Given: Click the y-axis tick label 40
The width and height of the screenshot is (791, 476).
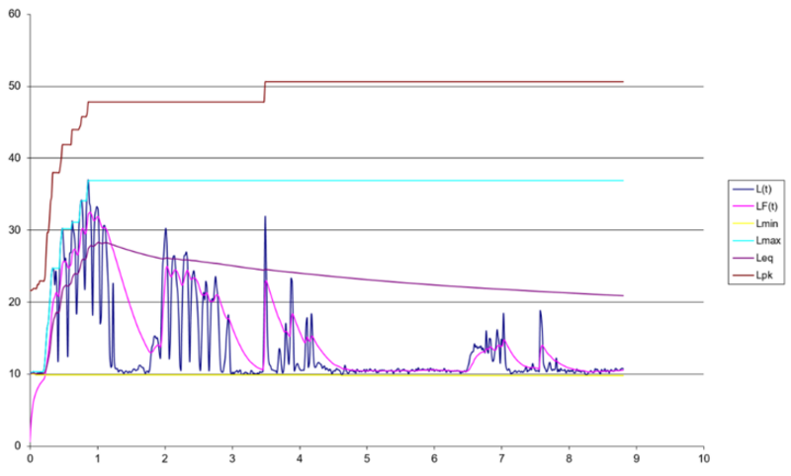Looking at the screenshot, I should pyautogui.click(x=15, y=158).
